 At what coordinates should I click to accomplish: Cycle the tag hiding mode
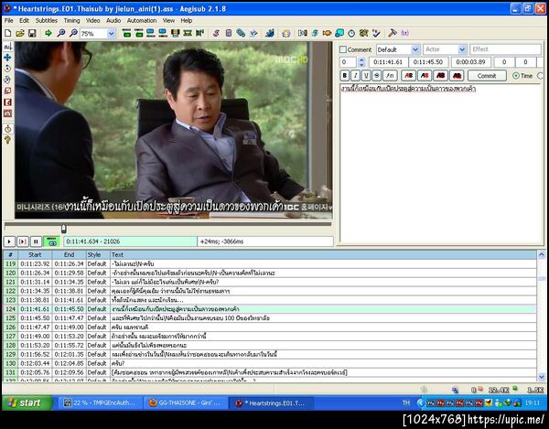tap(404, 33)
